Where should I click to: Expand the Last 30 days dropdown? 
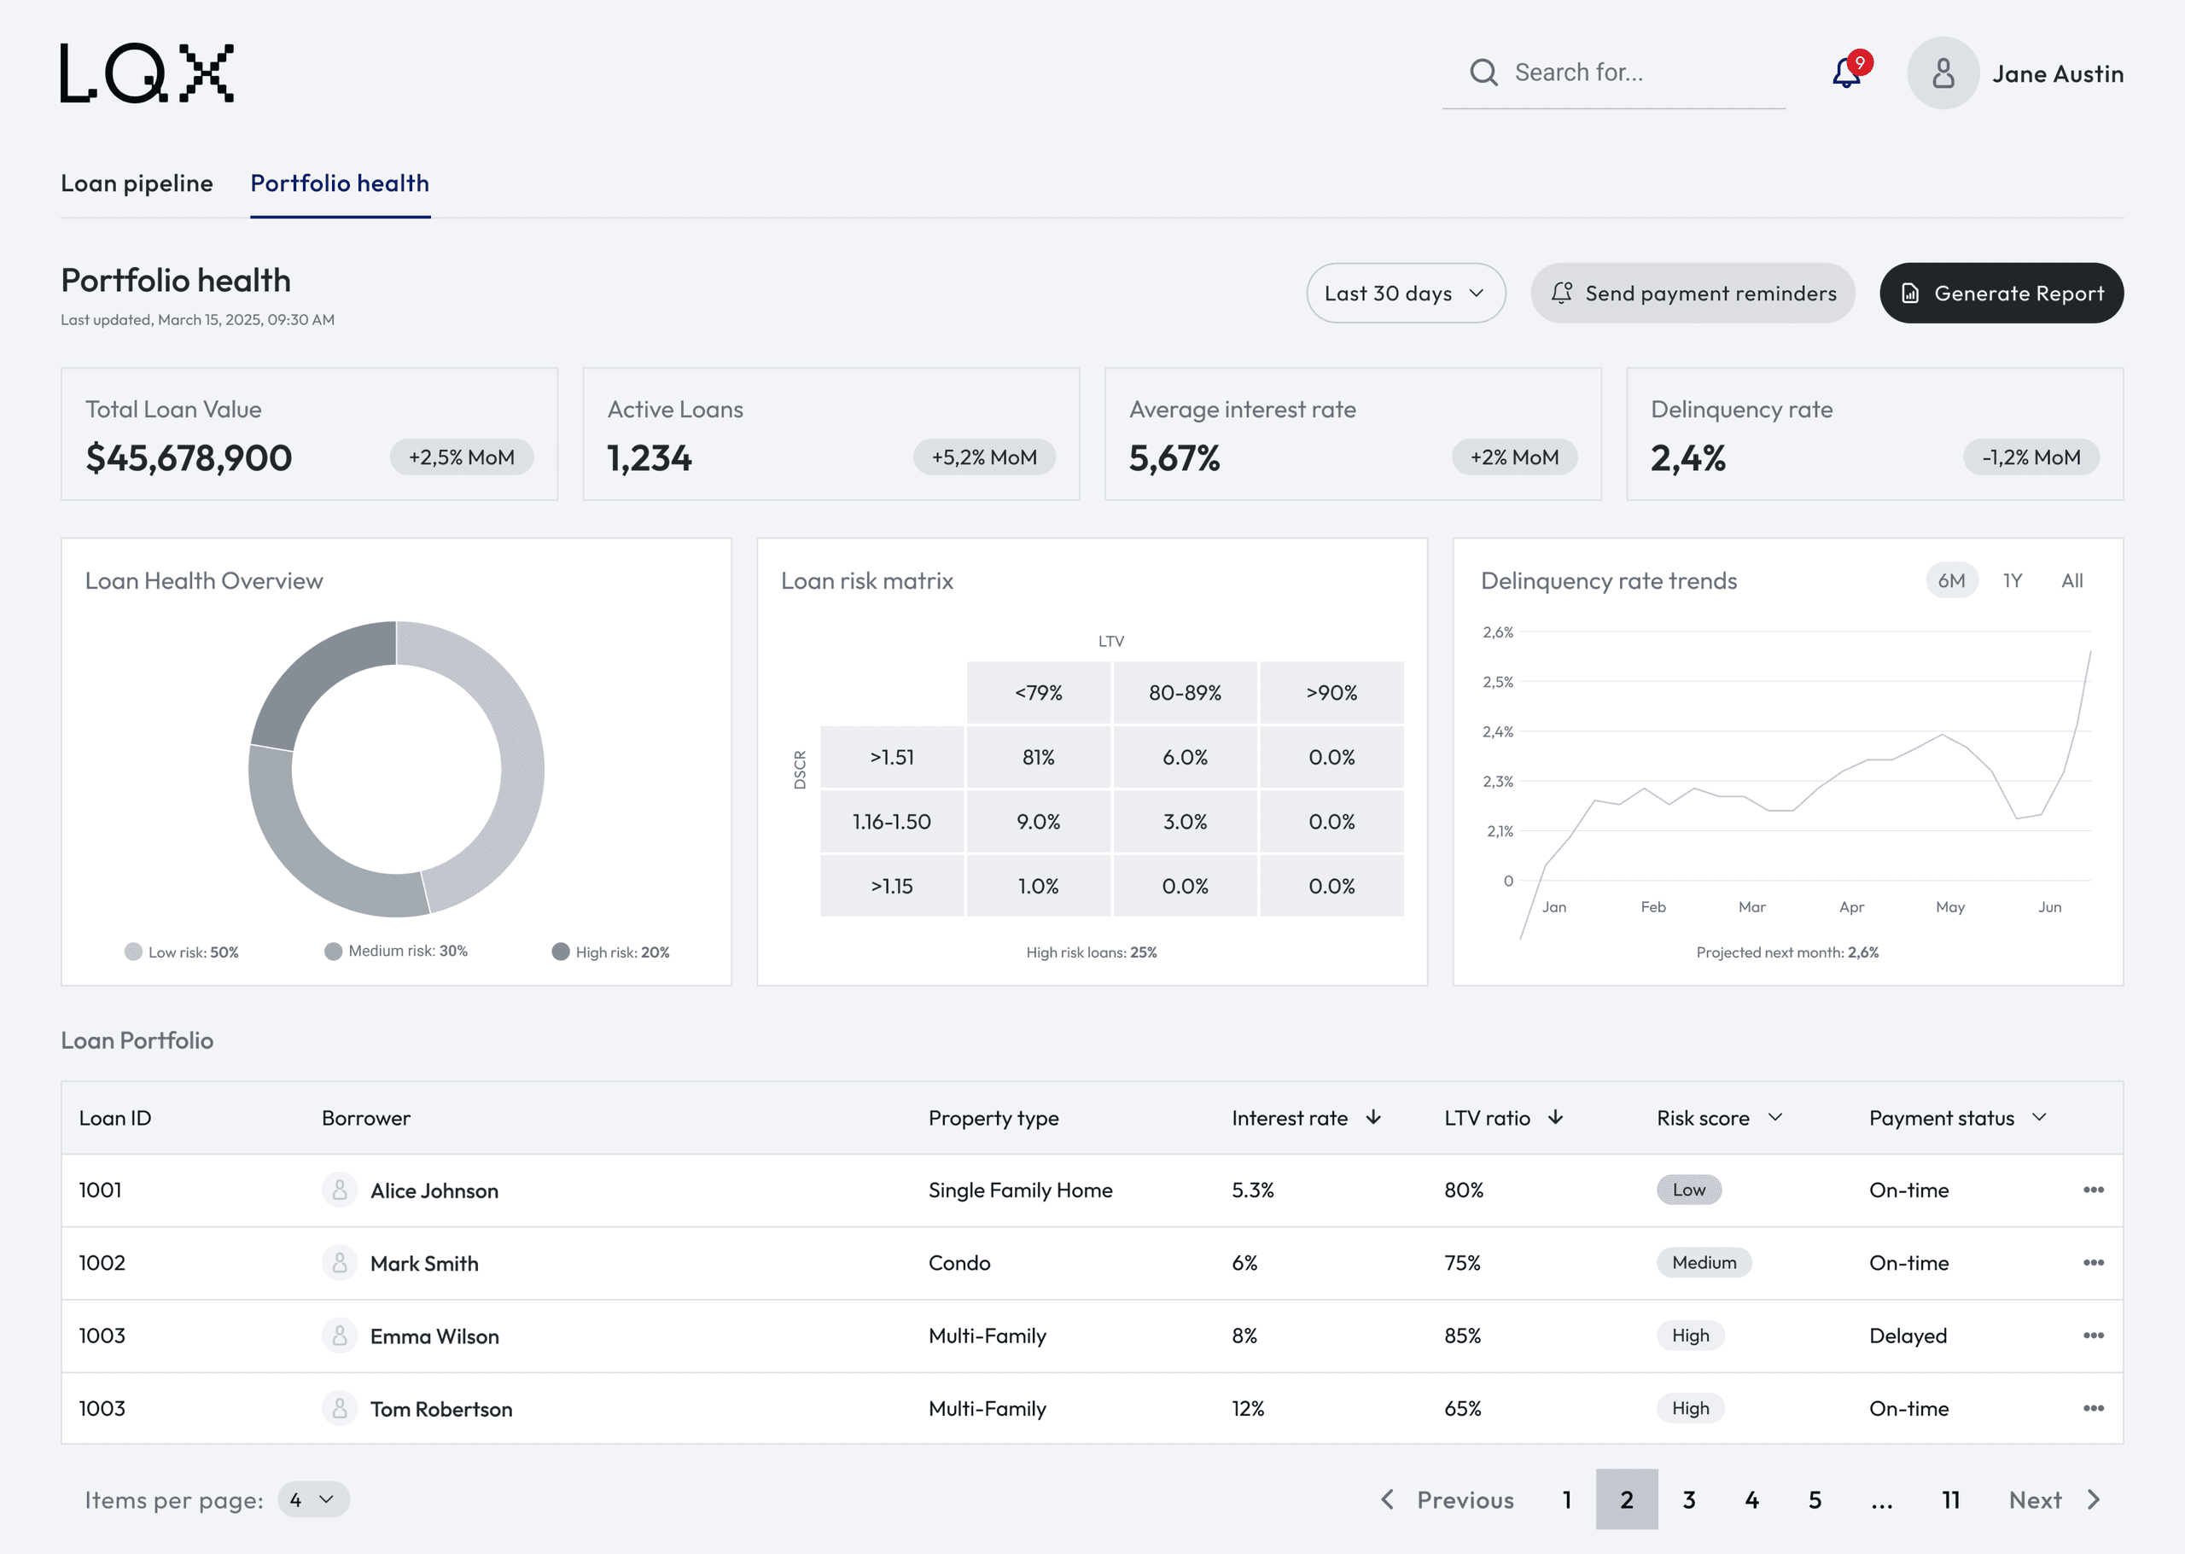pyautogui.click(x=1405, y=293)
